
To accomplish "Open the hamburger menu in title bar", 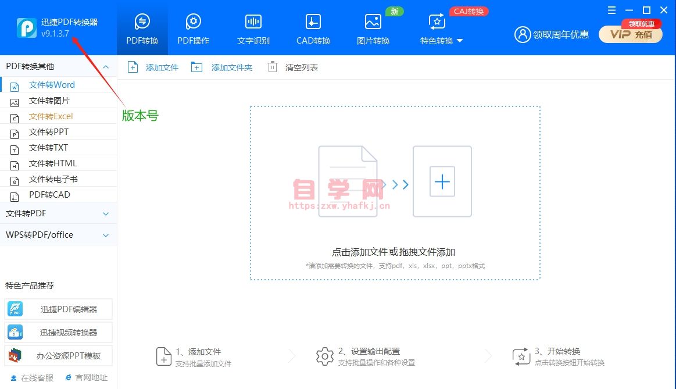I will tap(611, 10).
